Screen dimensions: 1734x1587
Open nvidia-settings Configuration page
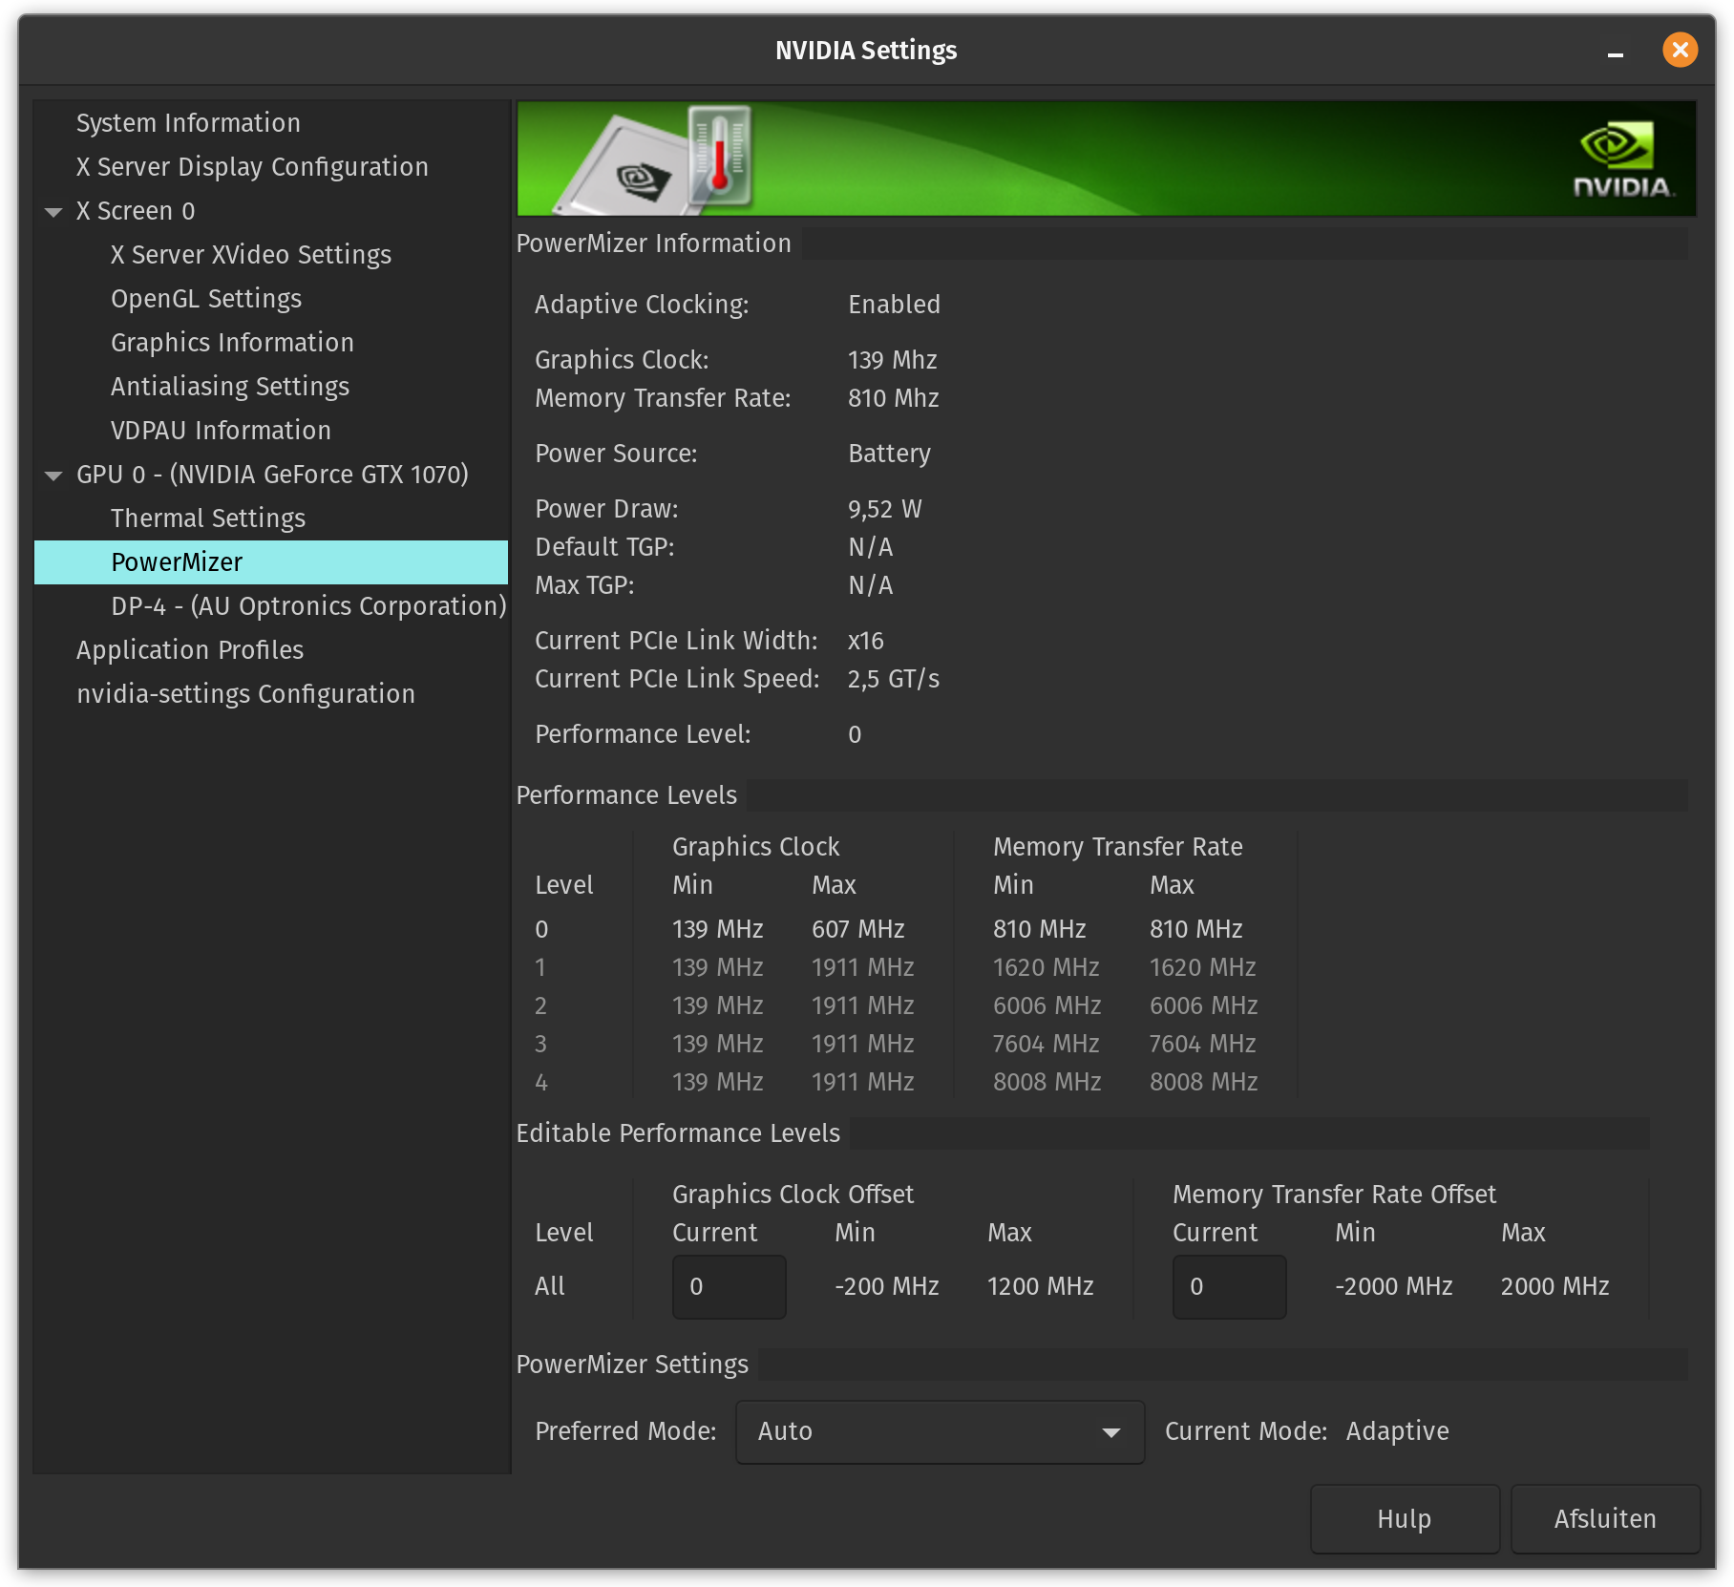point(245,694)
